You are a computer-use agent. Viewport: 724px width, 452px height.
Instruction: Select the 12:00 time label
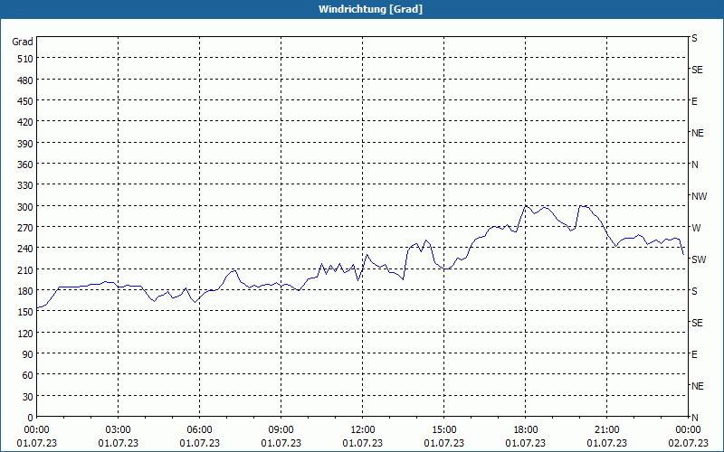[x=363, y=430]
